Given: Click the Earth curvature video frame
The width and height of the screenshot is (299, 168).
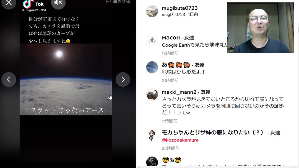Looking at the screenshot, I should [x=66, y=79].
